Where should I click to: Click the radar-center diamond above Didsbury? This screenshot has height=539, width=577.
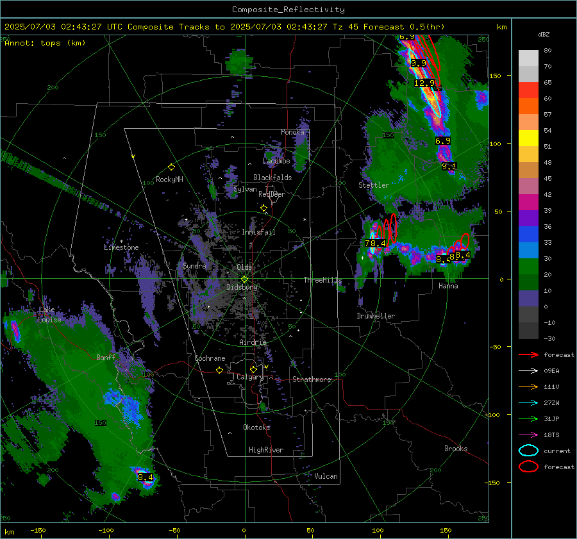pos(244,279)
